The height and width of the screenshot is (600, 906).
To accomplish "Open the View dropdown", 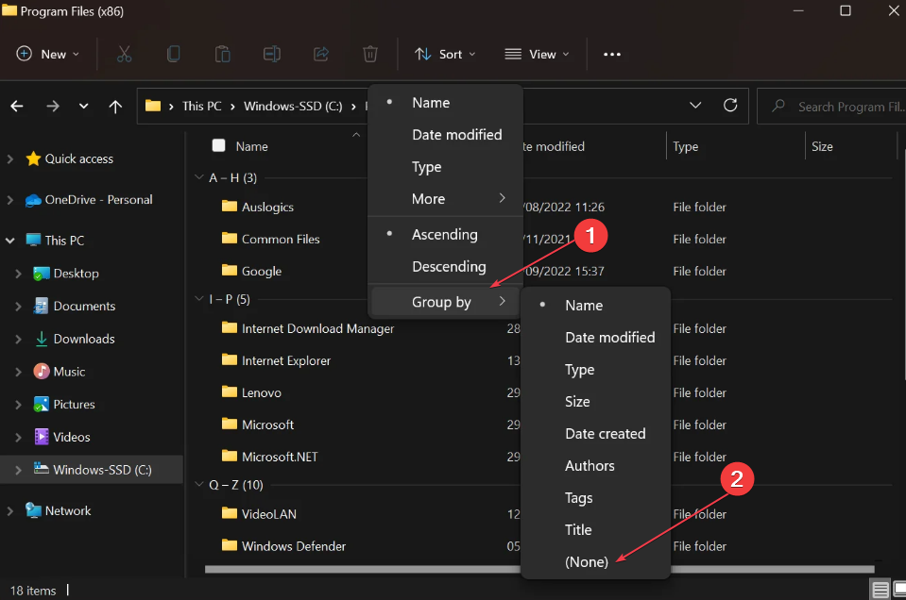I will point(538,55).
